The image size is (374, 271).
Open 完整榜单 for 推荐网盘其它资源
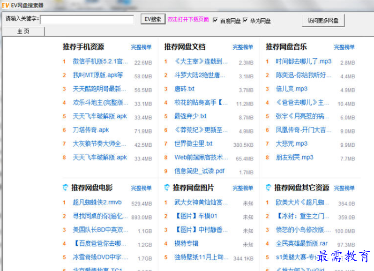[344, 188]
